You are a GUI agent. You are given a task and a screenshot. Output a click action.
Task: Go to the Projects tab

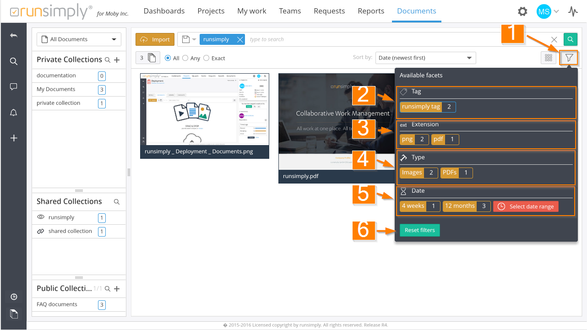[x=211, y=11]
